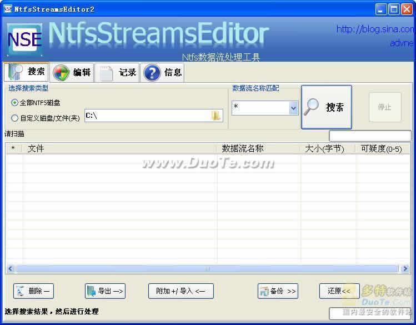
Task: Sort by 文件 column header
Action: tap(119, 148)
